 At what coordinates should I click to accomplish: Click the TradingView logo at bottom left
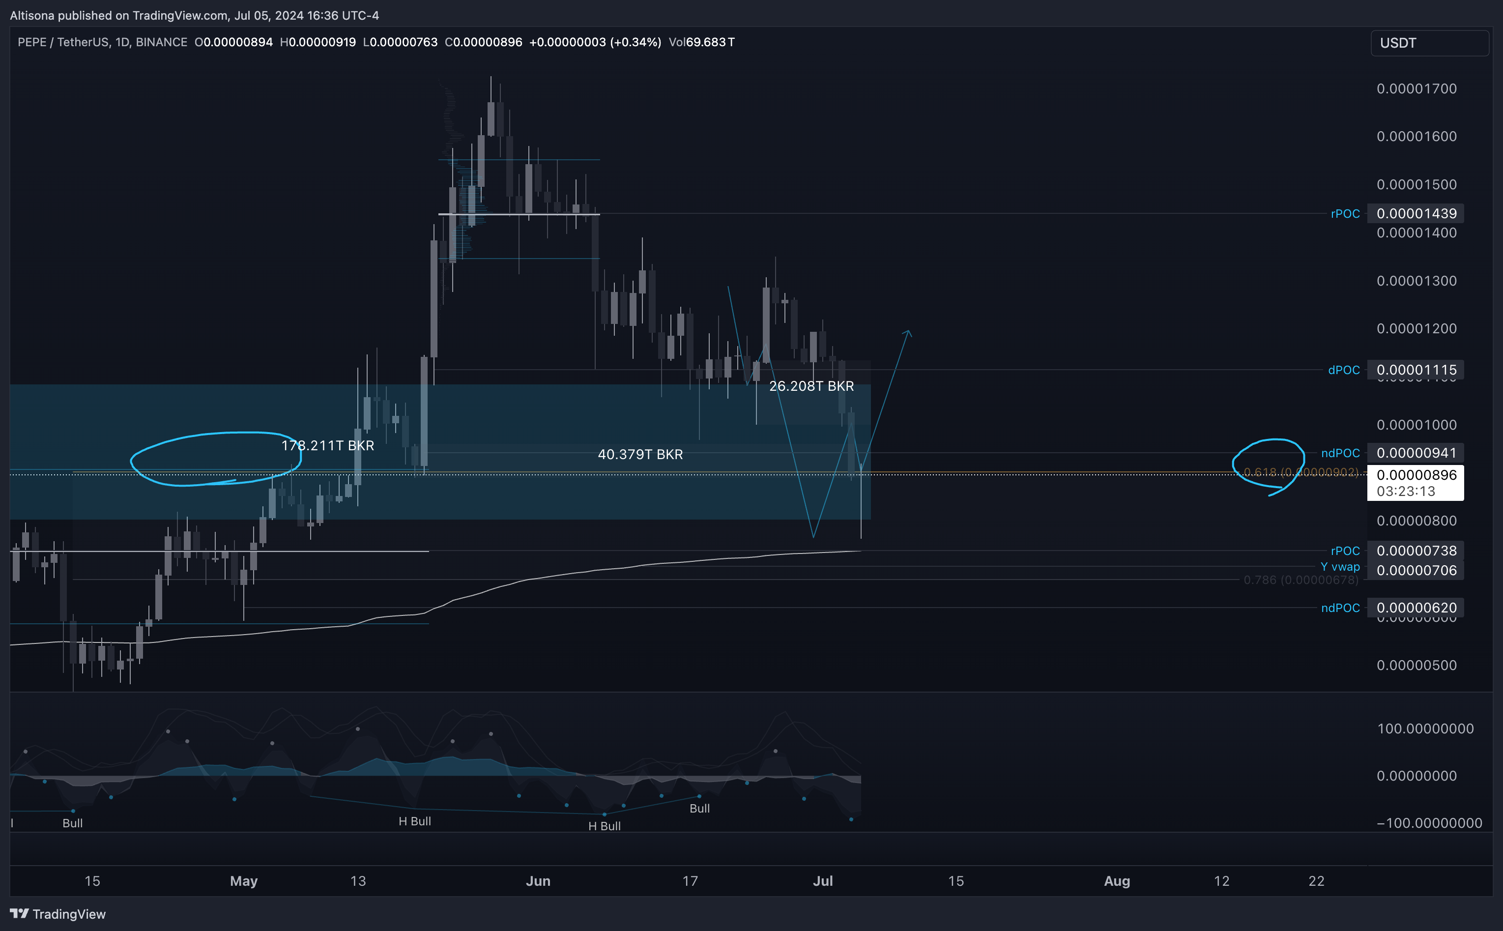[58, 914]
